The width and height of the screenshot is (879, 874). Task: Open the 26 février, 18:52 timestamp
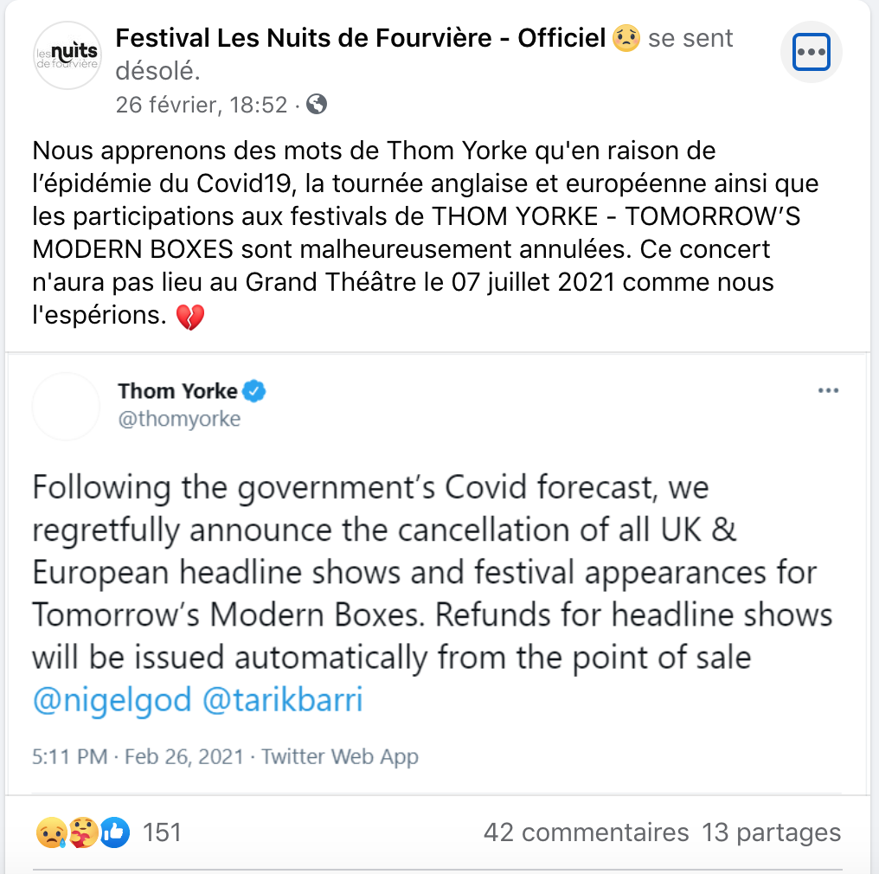pos(202,105)
